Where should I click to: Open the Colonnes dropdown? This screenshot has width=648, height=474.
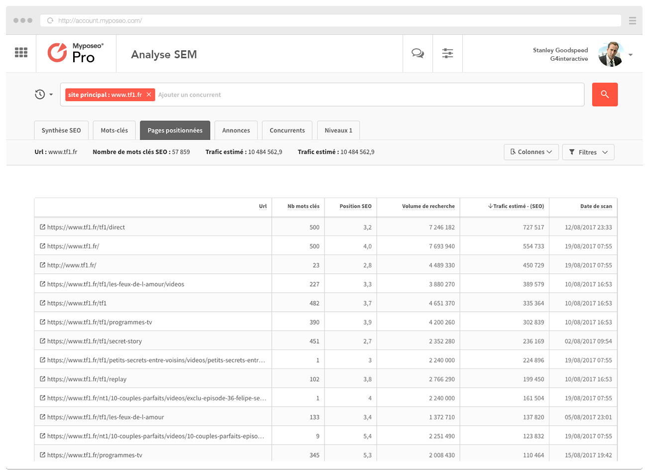click(x=531, y=152)
